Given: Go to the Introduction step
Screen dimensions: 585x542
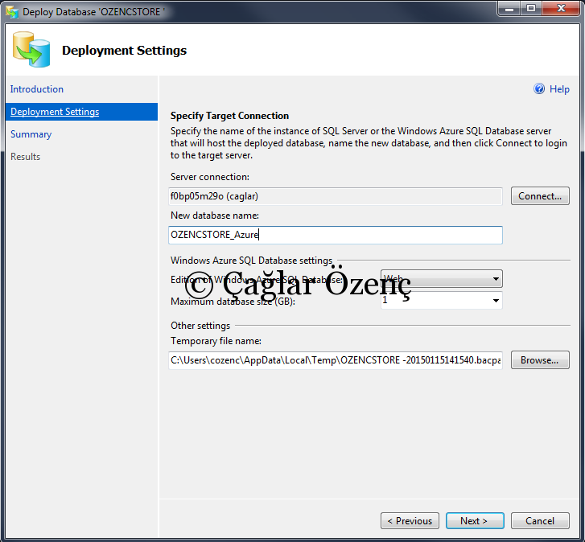Looking at the screenshot, I should [36, 89].
